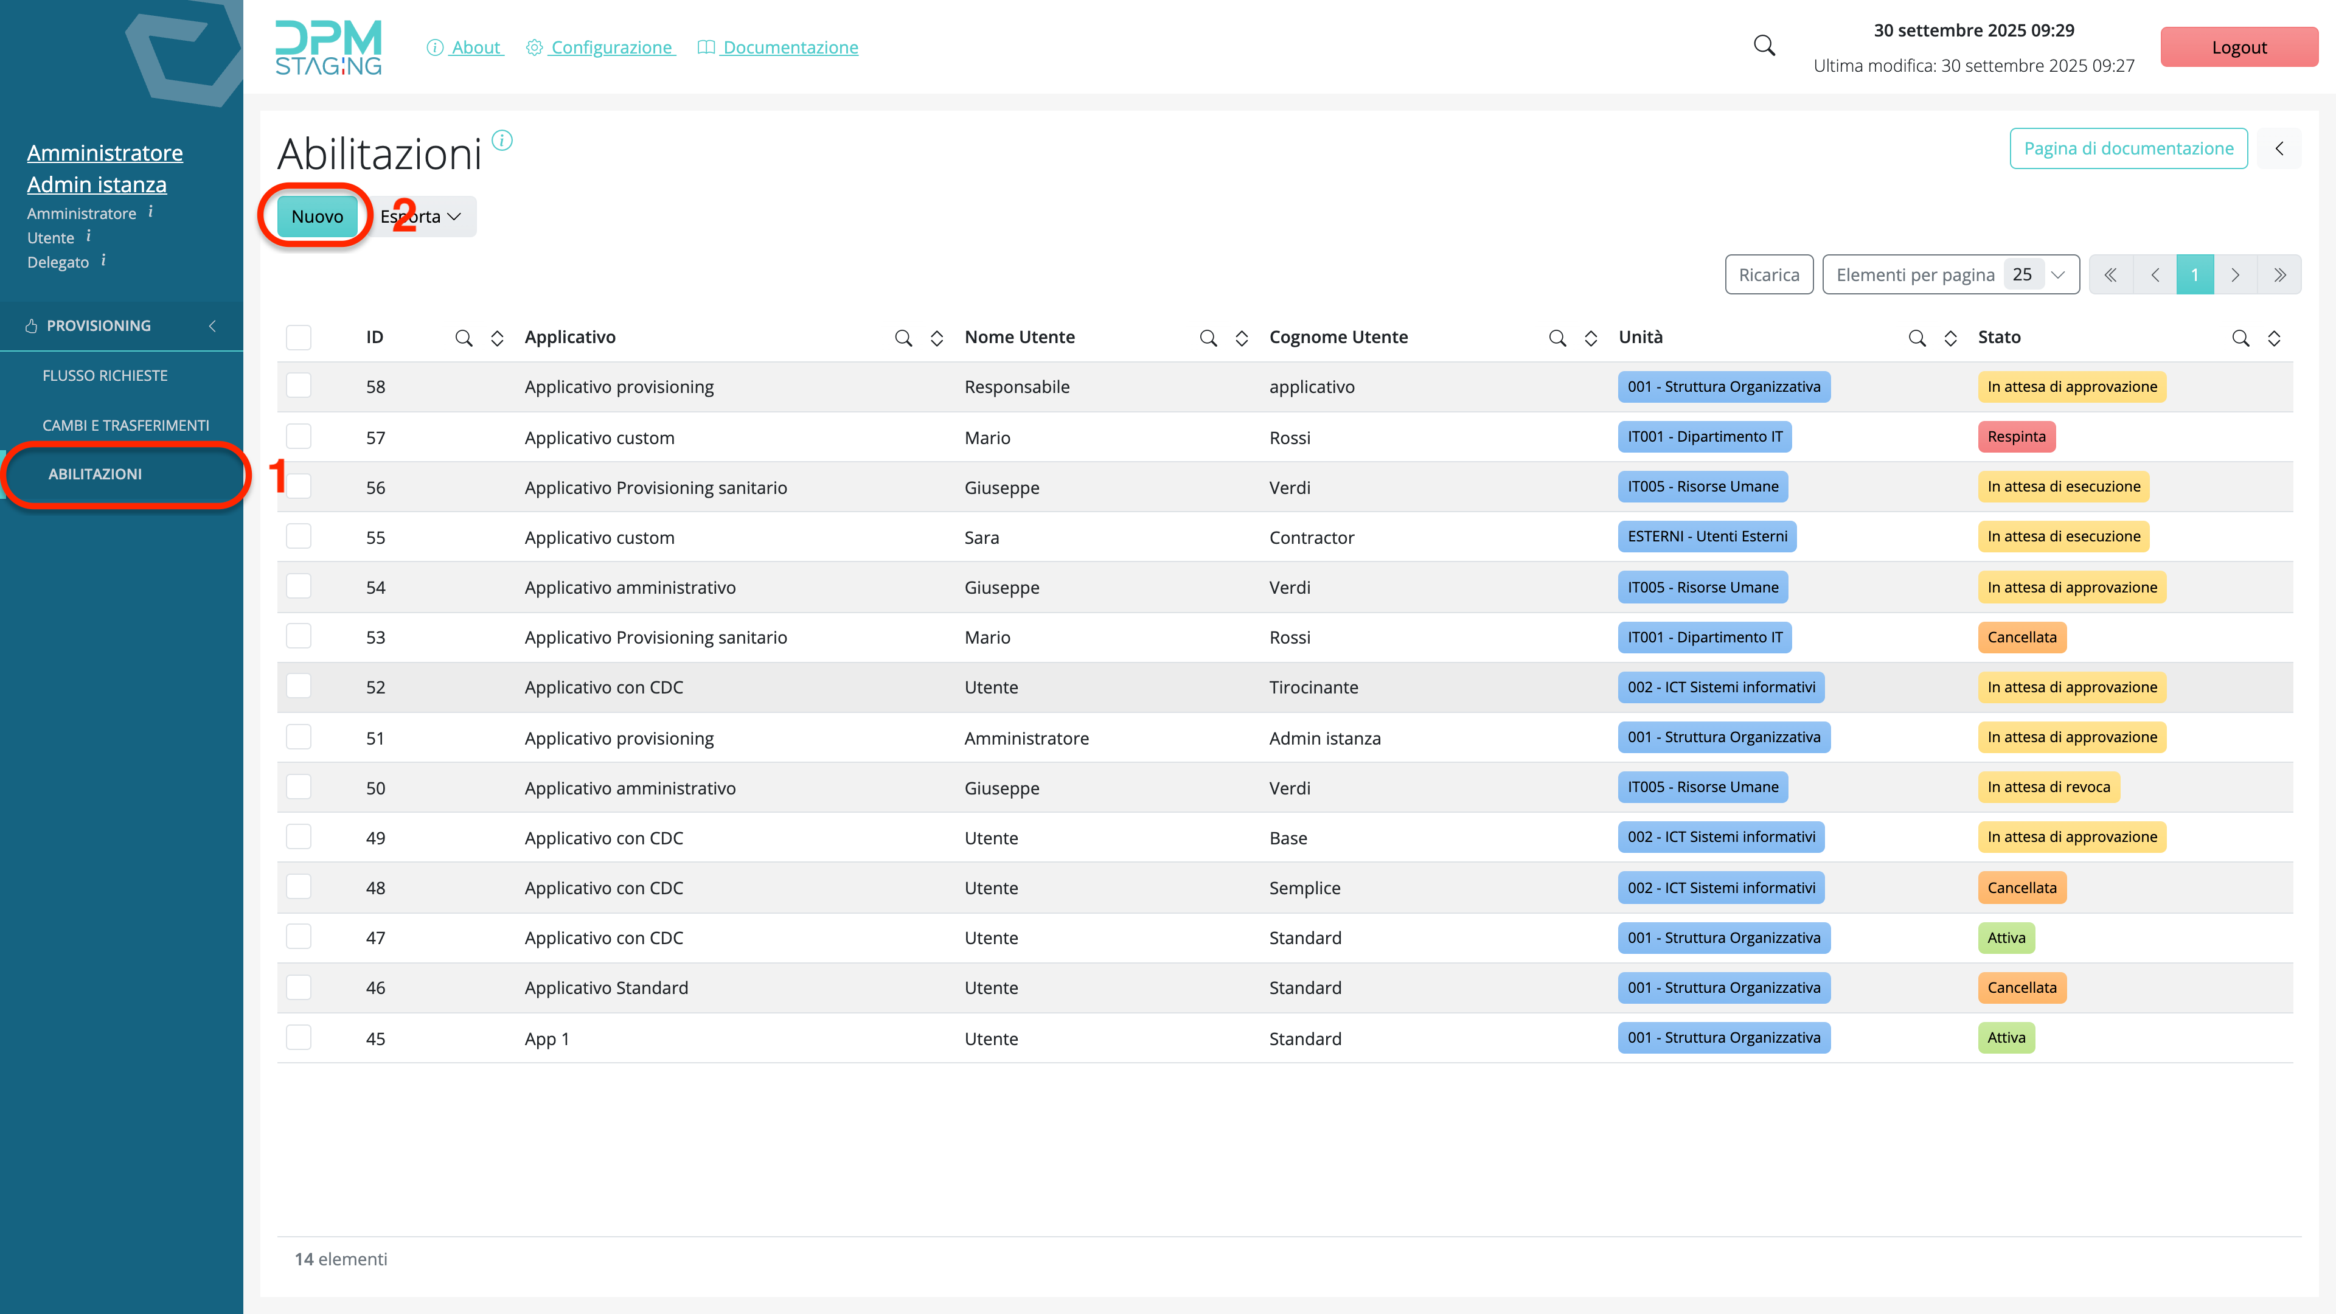This screenshot has width=2336, height=1314.
Task: Sort by the Applicativo column
Action: click(x=937, y=338)
